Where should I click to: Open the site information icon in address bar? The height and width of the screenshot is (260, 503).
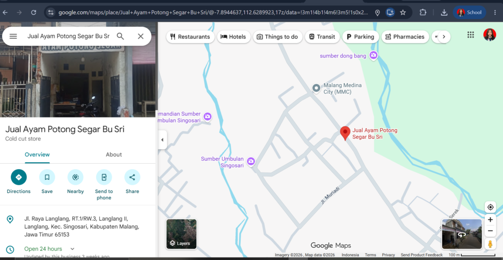click(51, 12)
